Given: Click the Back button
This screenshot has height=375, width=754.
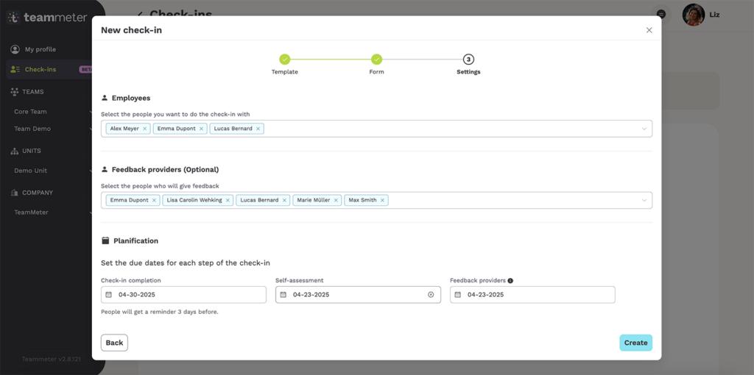Looking at the screenshot, I should coord(114,343).
